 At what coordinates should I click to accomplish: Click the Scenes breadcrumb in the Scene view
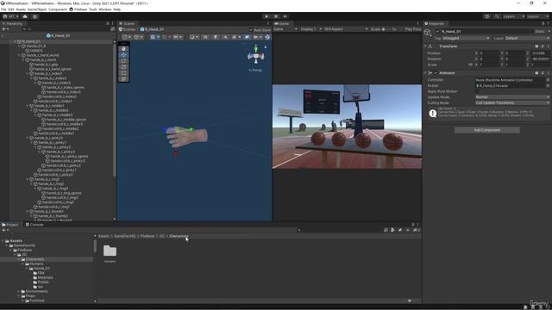coord(127,29)
